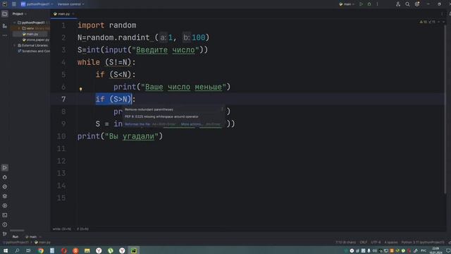The image size is (451, 254).
Task: Click the 'if (S>N)' breadcrumb
Action: (x=82, y=229)
